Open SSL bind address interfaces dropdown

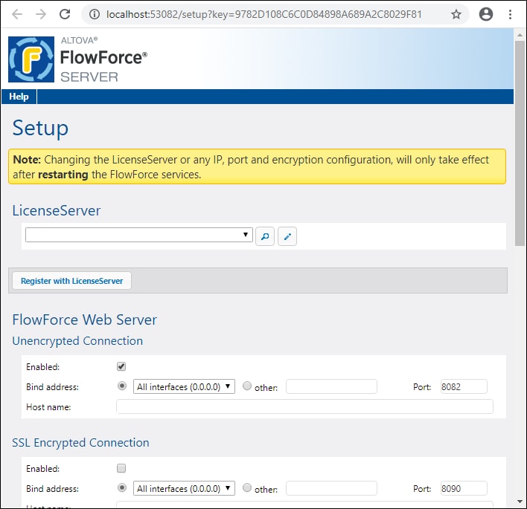pos(184,488)
